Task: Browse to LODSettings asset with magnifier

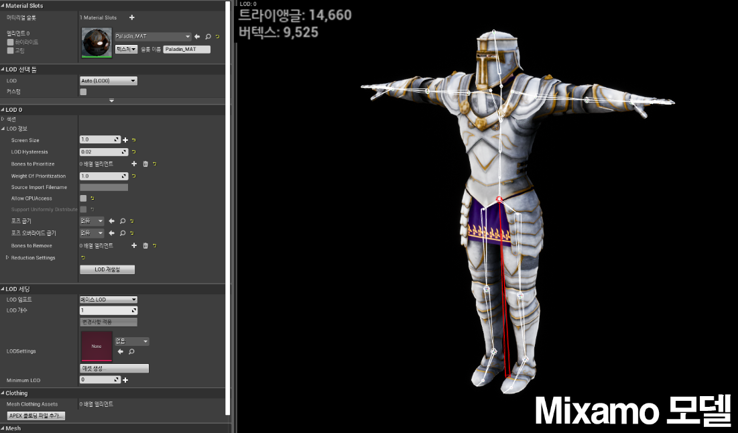Action: (131, 352)
